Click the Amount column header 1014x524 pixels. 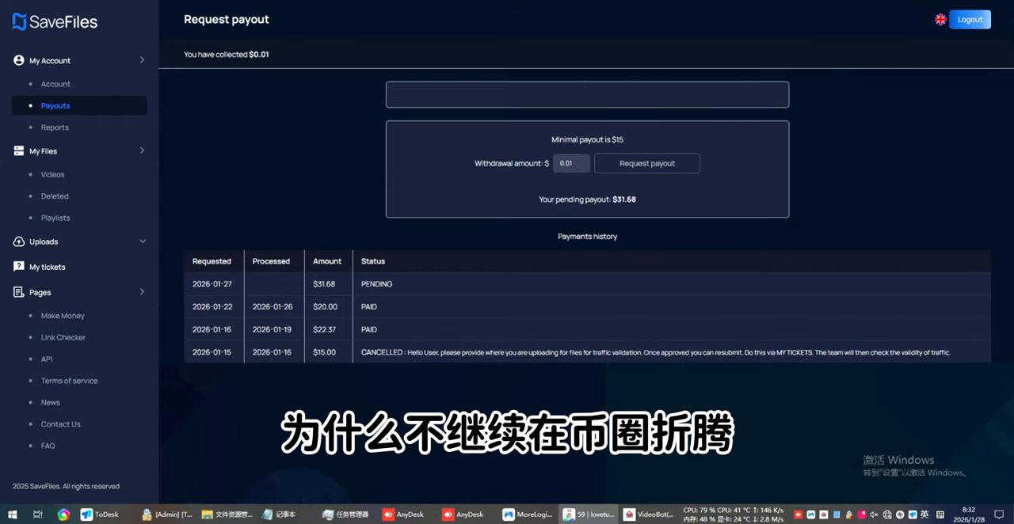(x=327, y=261)
